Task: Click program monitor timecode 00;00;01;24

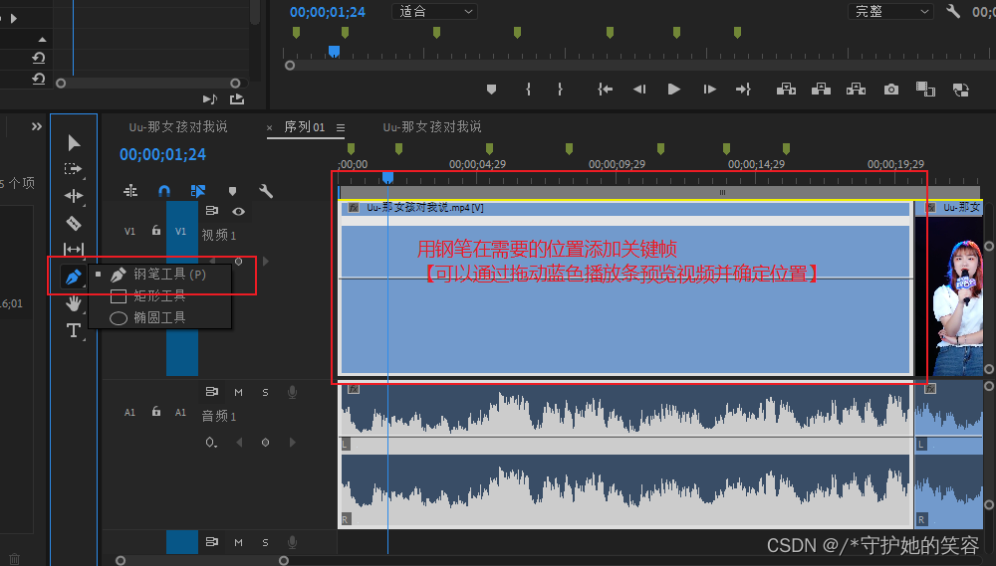Action: [x=327, y=12]
